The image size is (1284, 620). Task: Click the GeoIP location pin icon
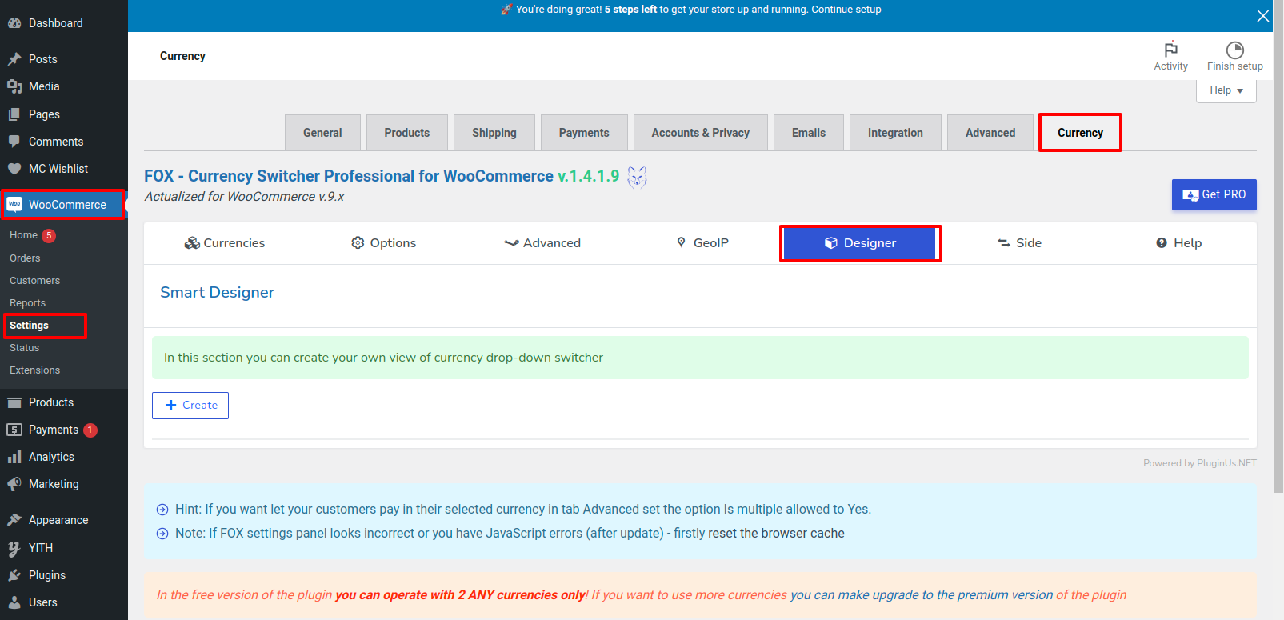click(x=682, y=242)
